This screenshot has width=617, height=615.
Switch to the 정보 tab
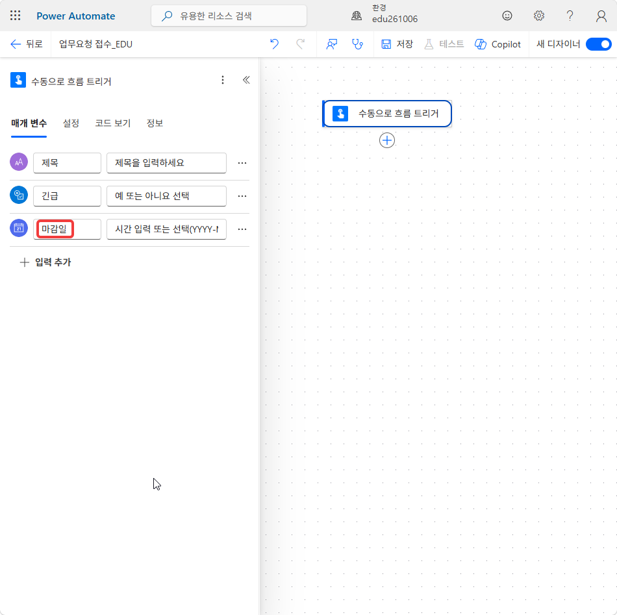pos(155,123)
